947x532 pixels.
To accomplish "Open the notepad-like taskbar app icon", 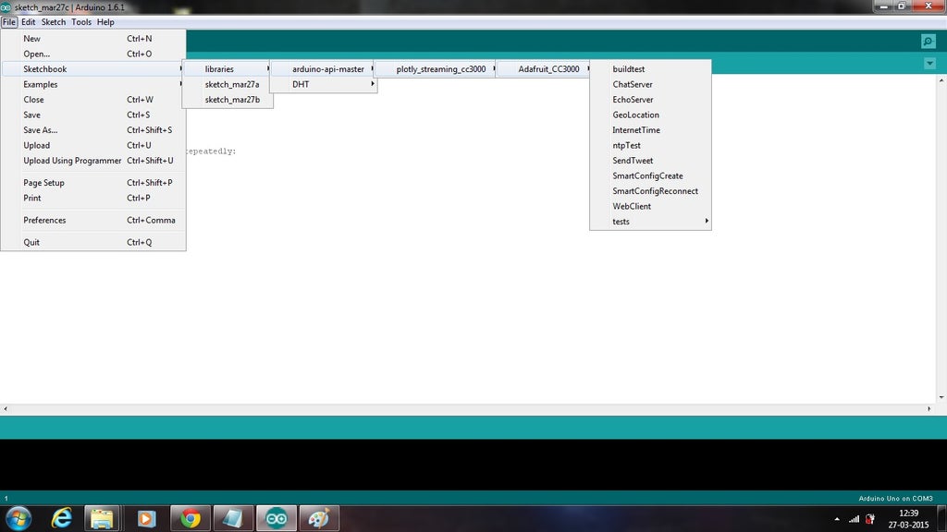I will pos(233,518).
